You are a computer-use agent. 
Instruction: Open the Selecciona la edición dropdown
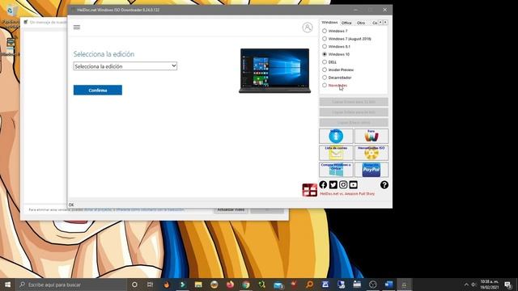[x=125, y=66]
